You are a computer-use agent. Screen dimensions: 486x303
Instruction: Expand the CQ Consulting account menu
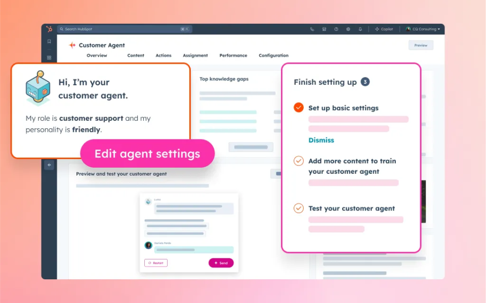pyautogui.click(x=423, y=29)
